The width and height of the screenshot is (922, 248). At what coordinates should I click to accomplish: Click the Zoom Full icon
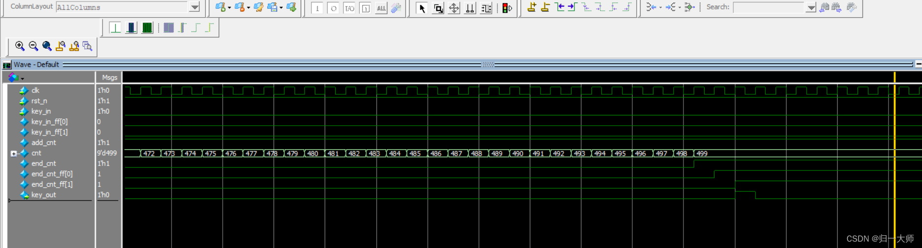47,46
